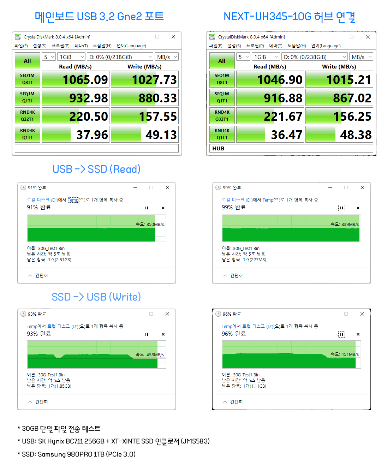Open 설정(S) menu in left CrystalDiskMark

point(40,46)
